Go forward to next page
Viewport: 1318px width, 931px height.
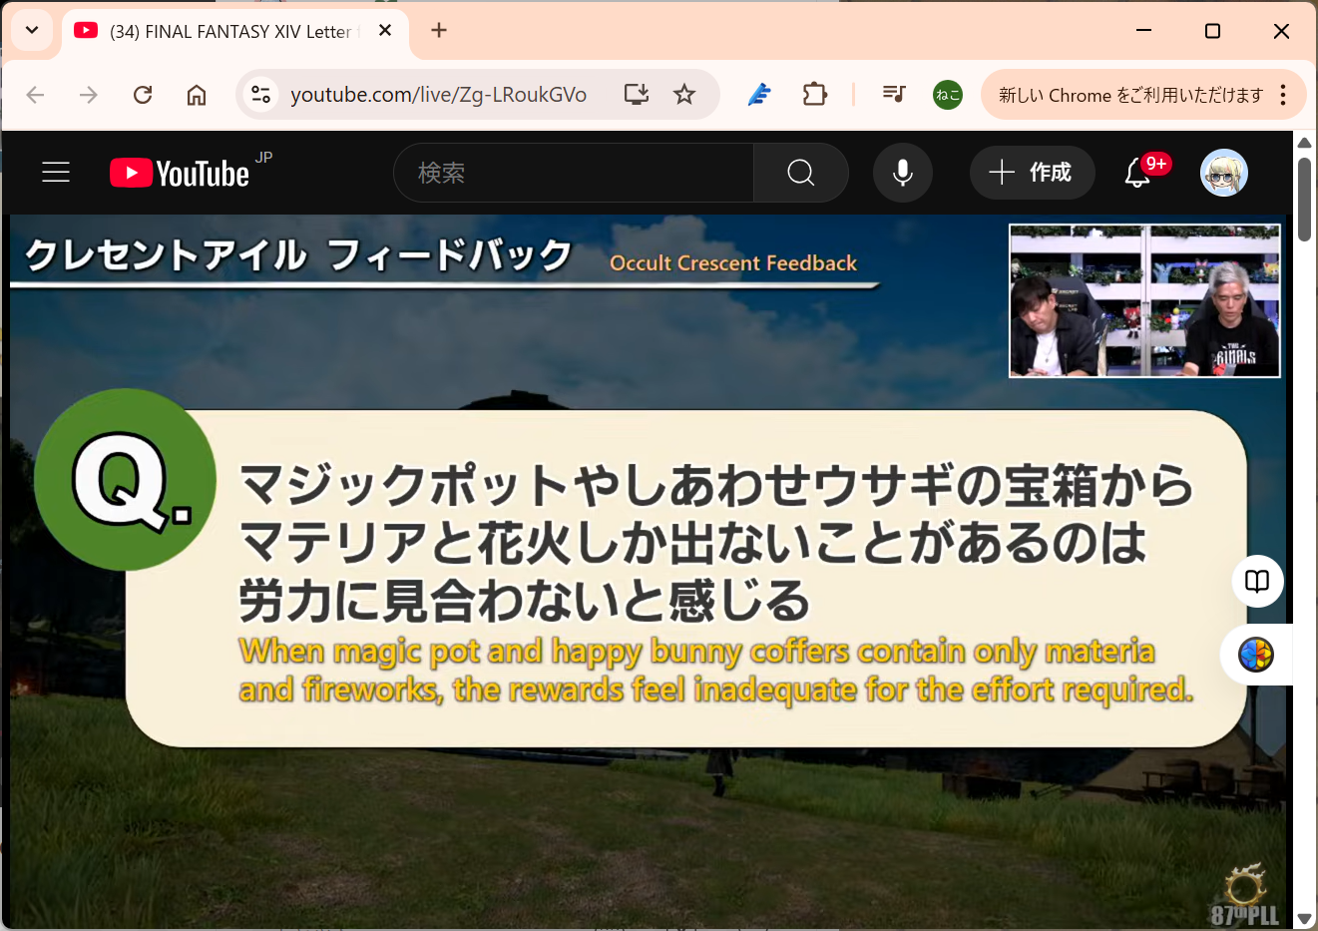pyautogui.click(x=89, y=95)
